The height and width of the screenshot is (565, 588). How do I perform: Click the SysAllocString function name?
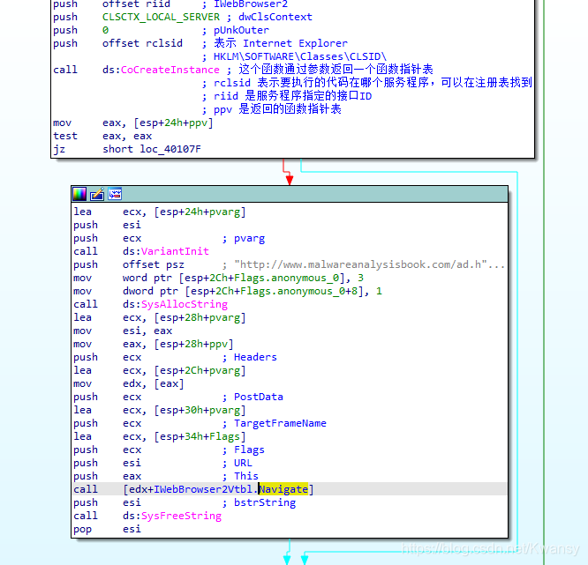tap(185, 304)
